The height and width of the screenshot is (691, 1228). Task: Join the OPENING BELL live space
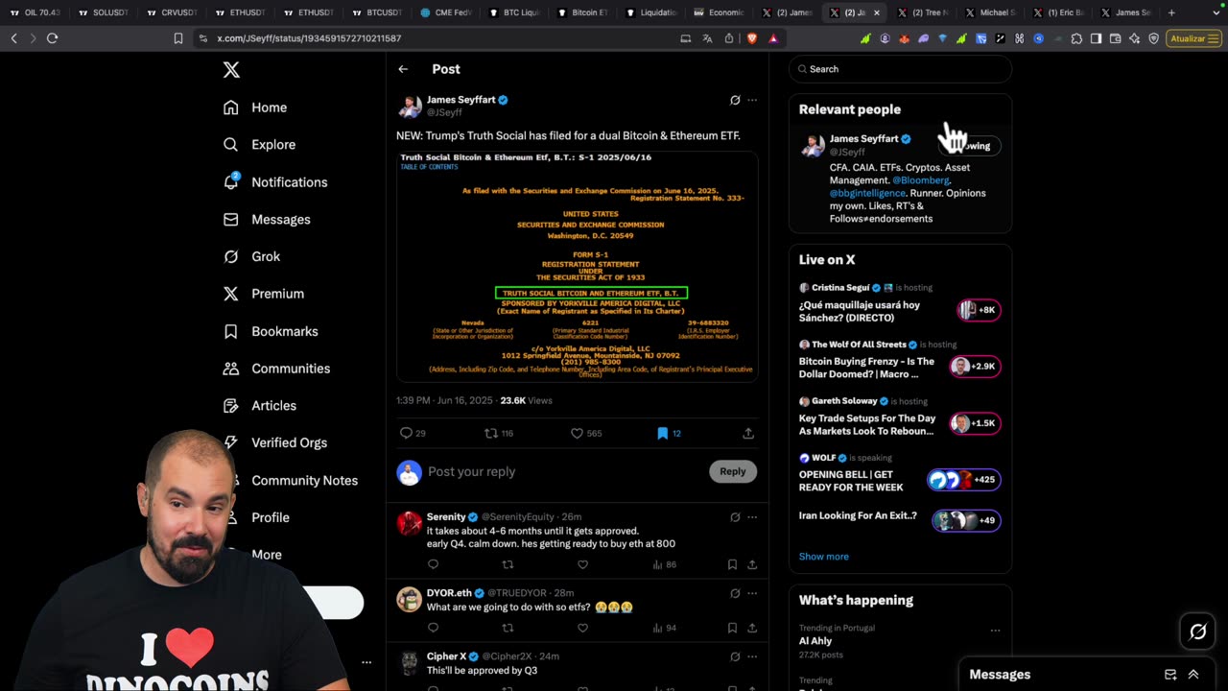900,473
